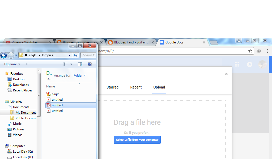Screen dimensions: 272x159
Task: Select Pictures library
Action: pos(19,129)
